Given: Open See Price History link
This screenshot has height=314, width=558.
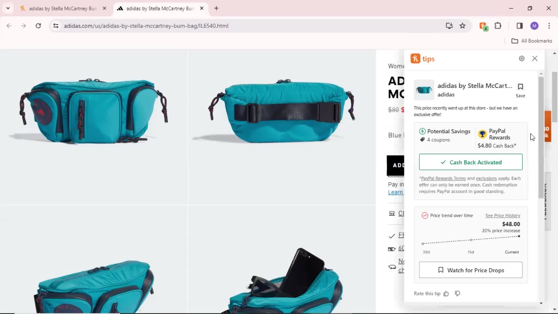Looking at the screenshot, I should point(502,215).
